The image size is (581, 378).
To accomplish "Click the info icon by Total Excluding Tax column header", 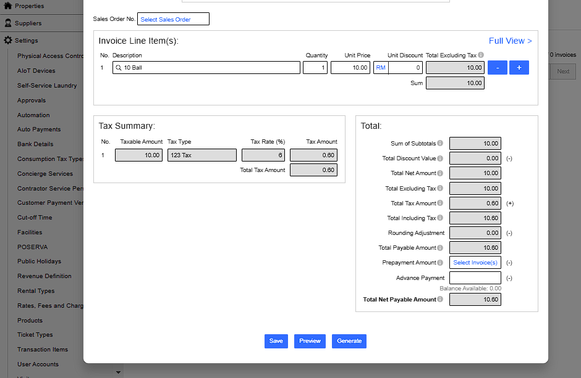I will tap(481, 55).
